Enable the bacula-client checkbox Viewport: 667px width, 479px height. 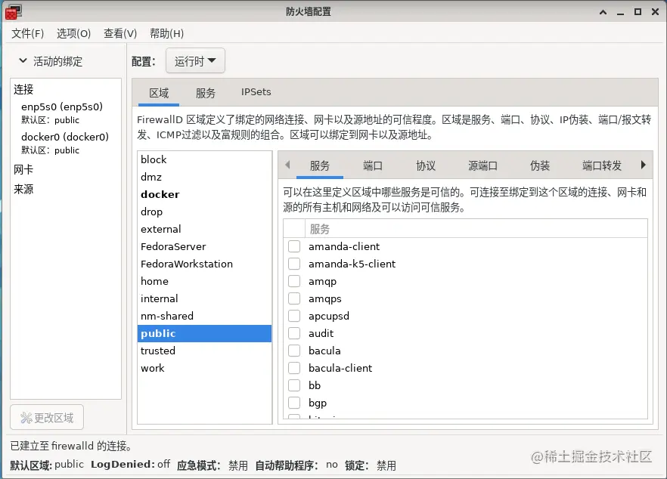click(x=294, y=369)
